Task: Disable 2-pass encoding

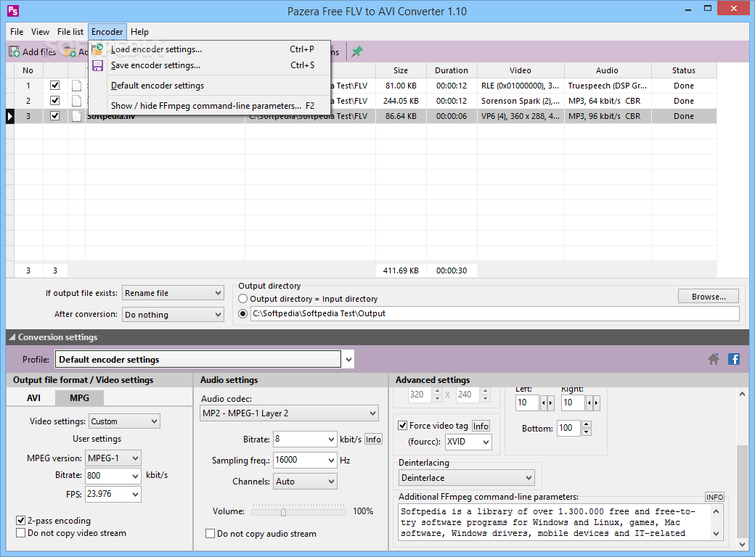Action: tap(21, 521)
